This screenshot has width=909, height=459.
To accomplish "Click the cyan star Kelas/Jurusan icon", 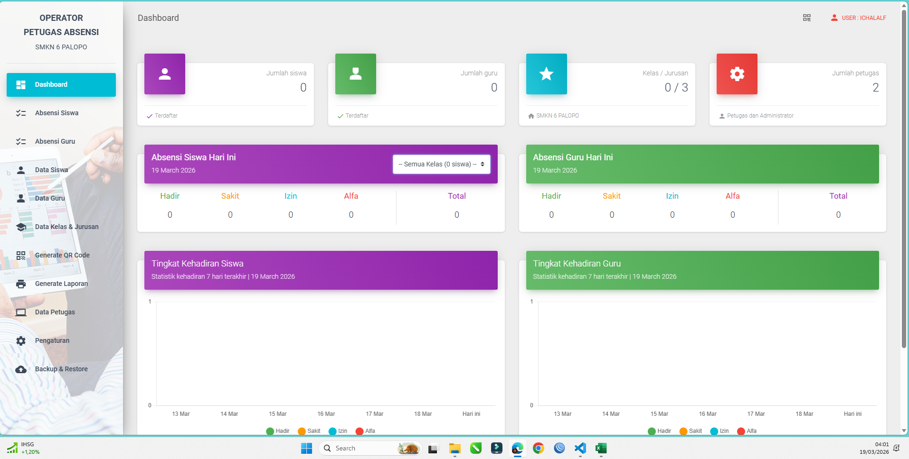I will (546, 74).
